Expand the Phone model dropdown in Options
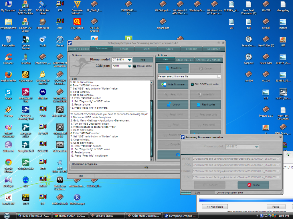 coord(129,60)
